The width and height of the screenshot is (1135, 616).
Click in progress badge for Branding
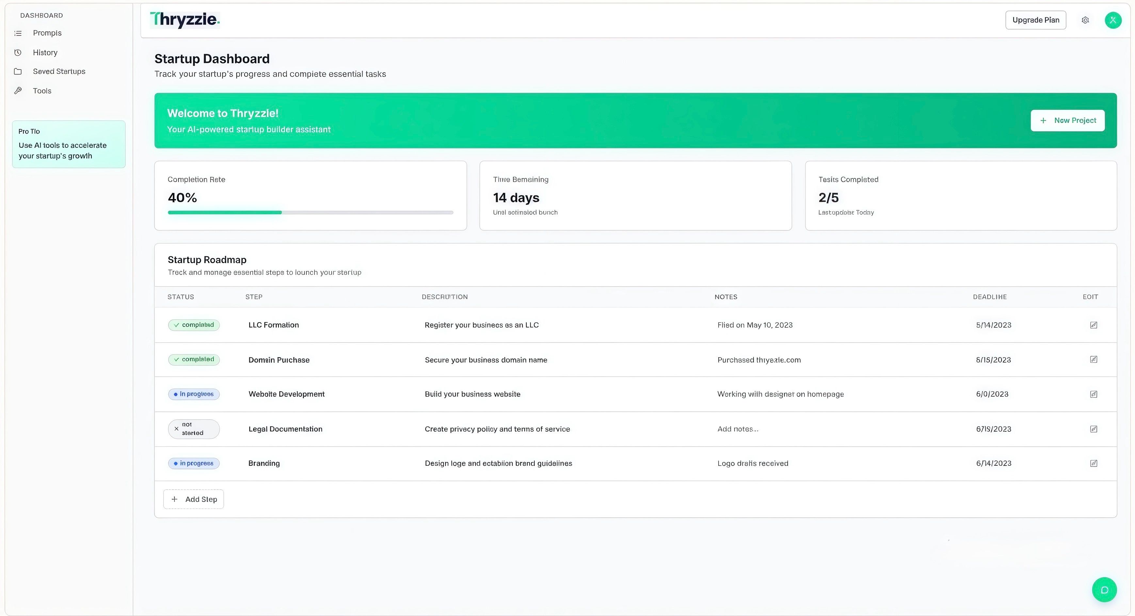[x=194, y=463]
